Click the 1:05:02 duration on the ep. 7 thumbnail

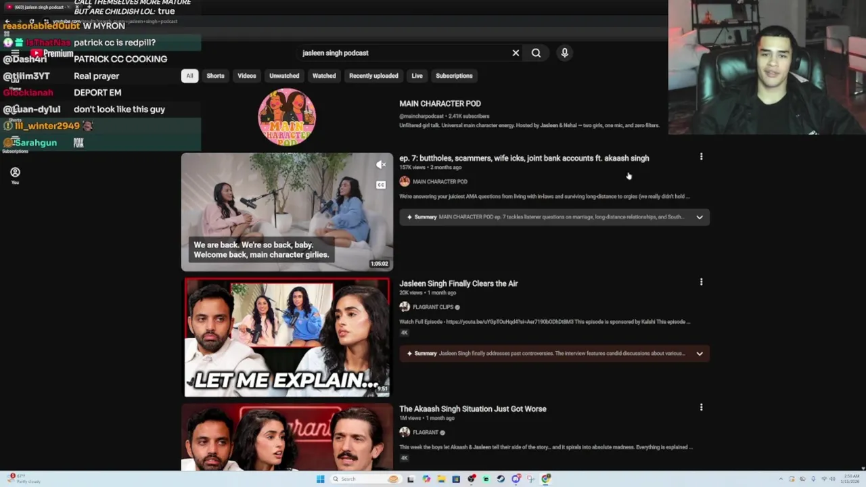coord(379,264)
